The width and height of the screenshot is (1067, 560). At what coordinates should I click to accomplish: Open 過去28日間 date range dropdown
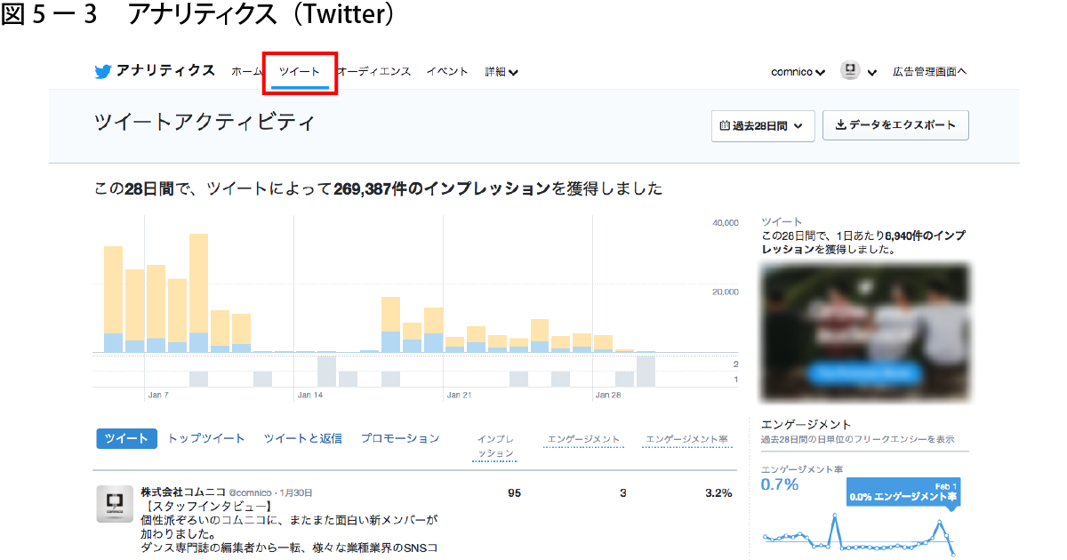point(763,126)
